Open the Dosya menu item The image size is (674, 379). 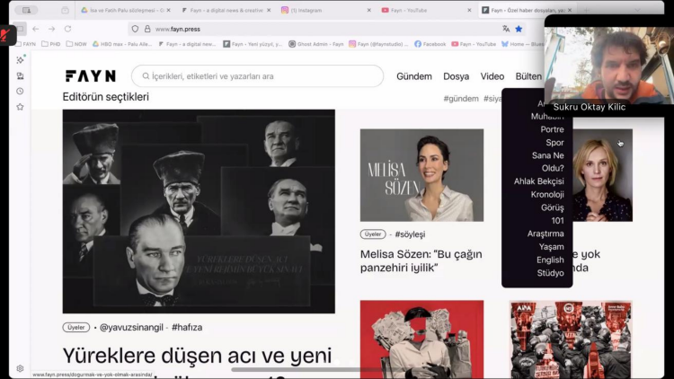pos(456,76)
